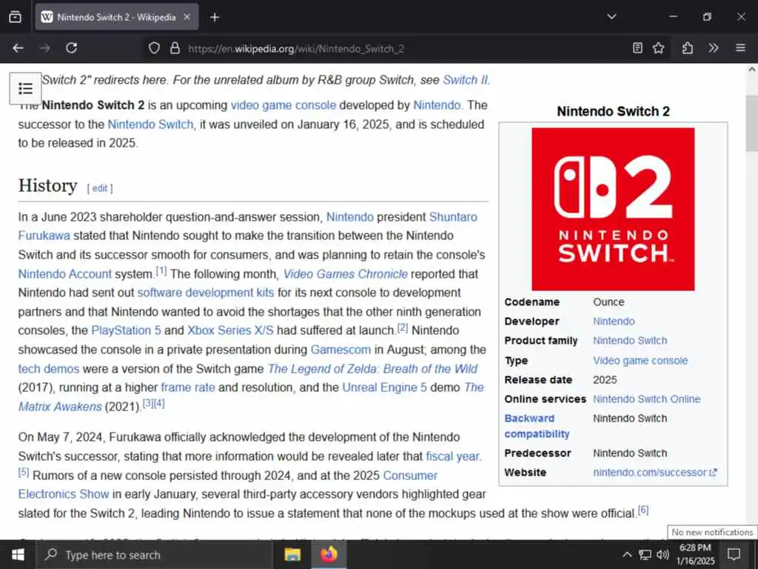Edit the History section
This screenshot has height=569, width=758.
(x=100, y=188)
